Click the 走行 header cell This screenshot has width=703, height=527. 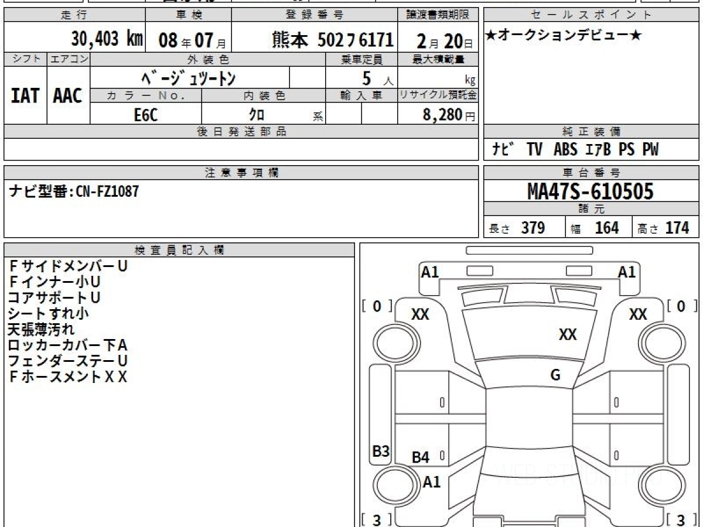point(74,15)
